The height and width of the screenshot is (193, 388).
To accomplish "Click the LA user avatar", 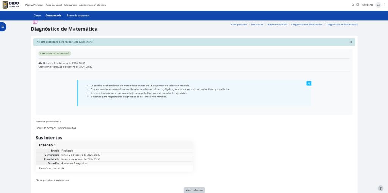I will click(378, 5).
